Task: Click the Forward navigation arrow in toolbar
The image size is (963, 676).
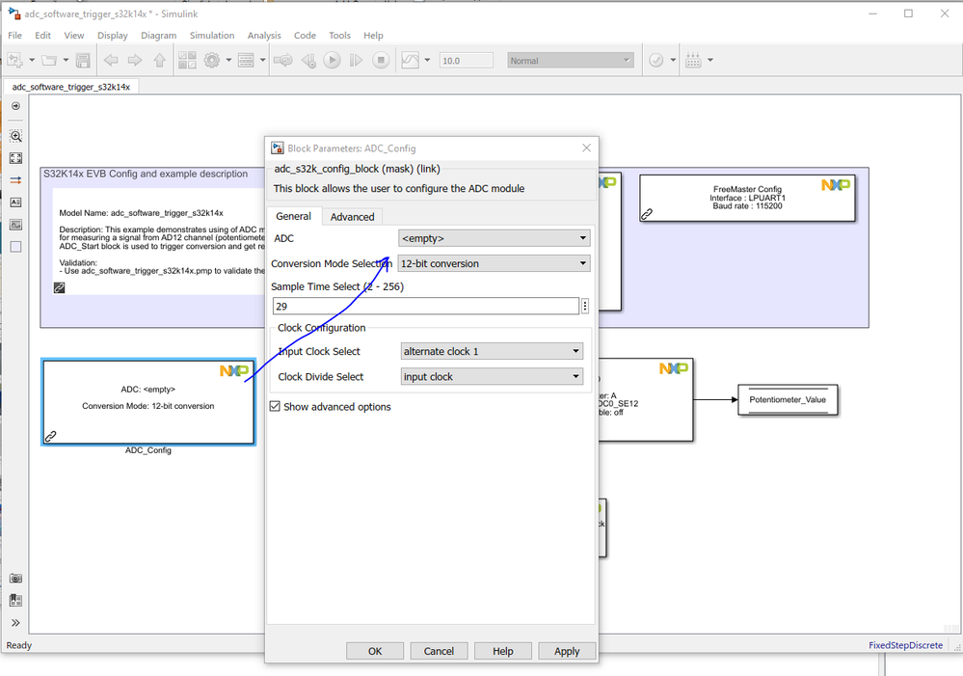Action: coord(135,60)
